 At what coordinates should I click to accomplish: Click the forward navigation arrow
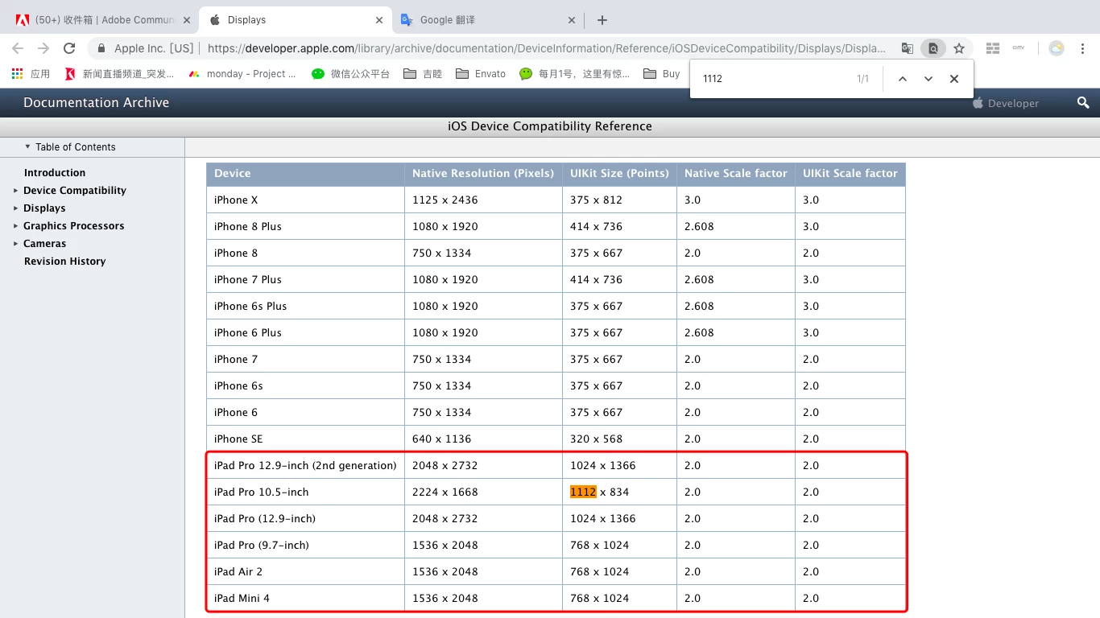pyautogui.click(x=43, y=48)
